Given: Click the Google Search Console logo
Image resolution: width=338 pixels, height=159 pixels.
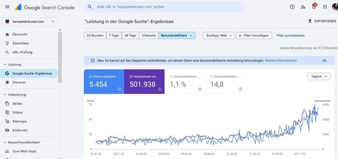Looking at the screenshot, I should 45,7.
